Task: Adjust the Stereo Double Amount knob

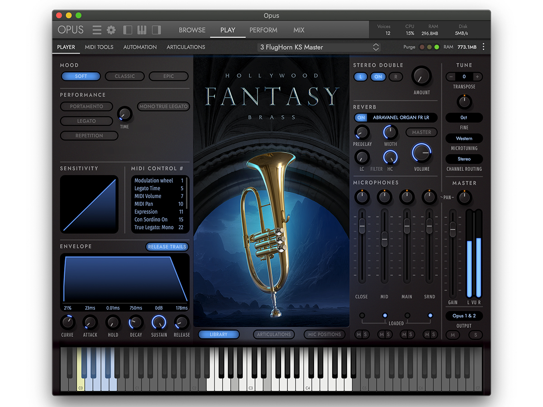Action: 421,76
